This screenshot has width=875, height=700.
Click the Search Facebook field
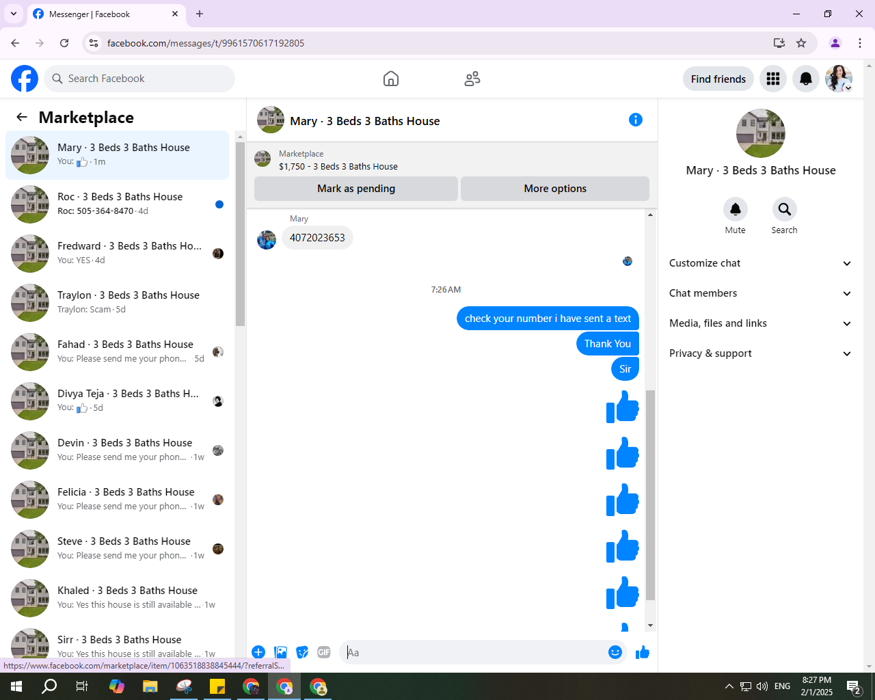(139, 79)
